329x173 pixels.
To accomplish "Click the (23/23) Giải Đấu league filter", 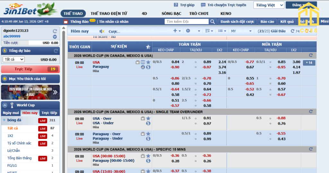I will (271, 31).
